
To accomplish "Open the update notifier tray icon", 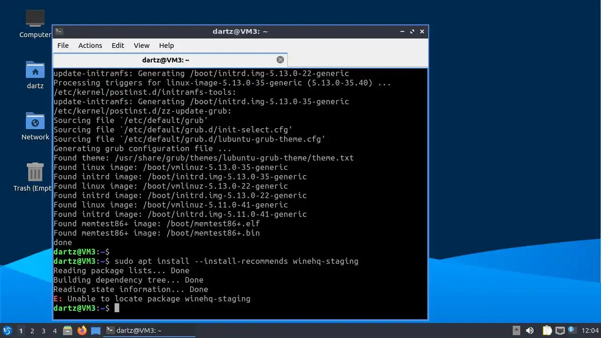I will (571, 330).
